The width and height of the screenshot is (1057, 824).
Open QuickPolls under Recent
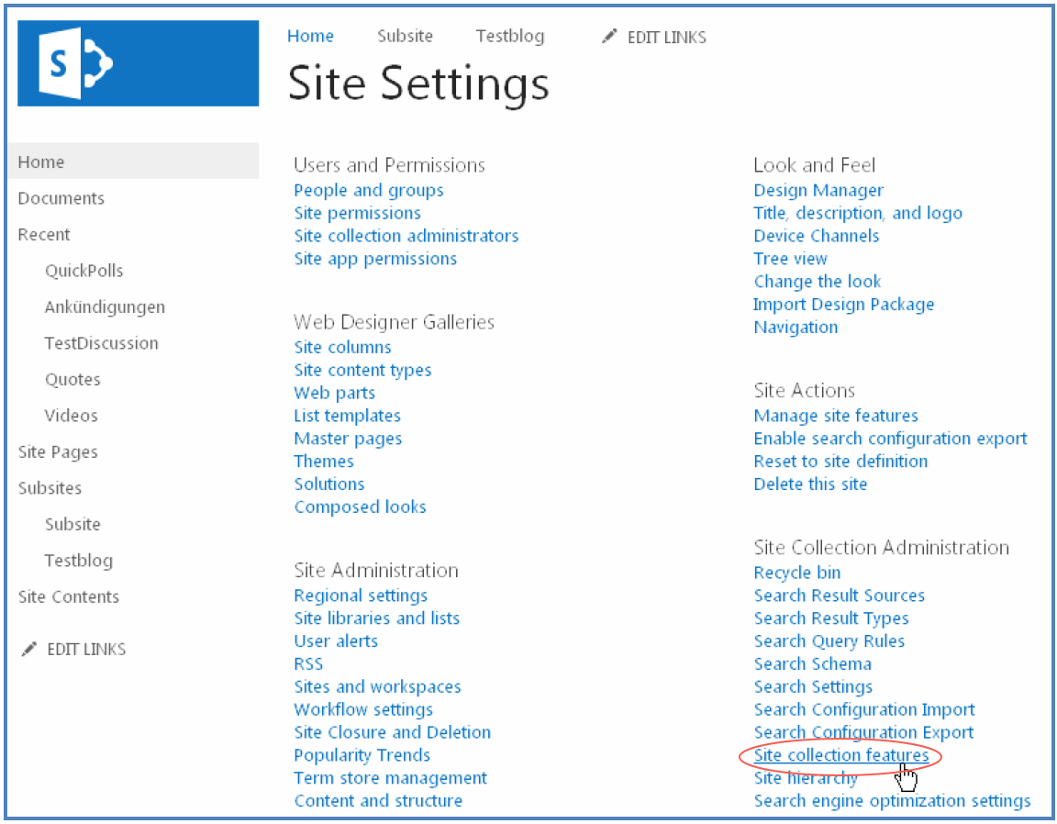point(83,271)
